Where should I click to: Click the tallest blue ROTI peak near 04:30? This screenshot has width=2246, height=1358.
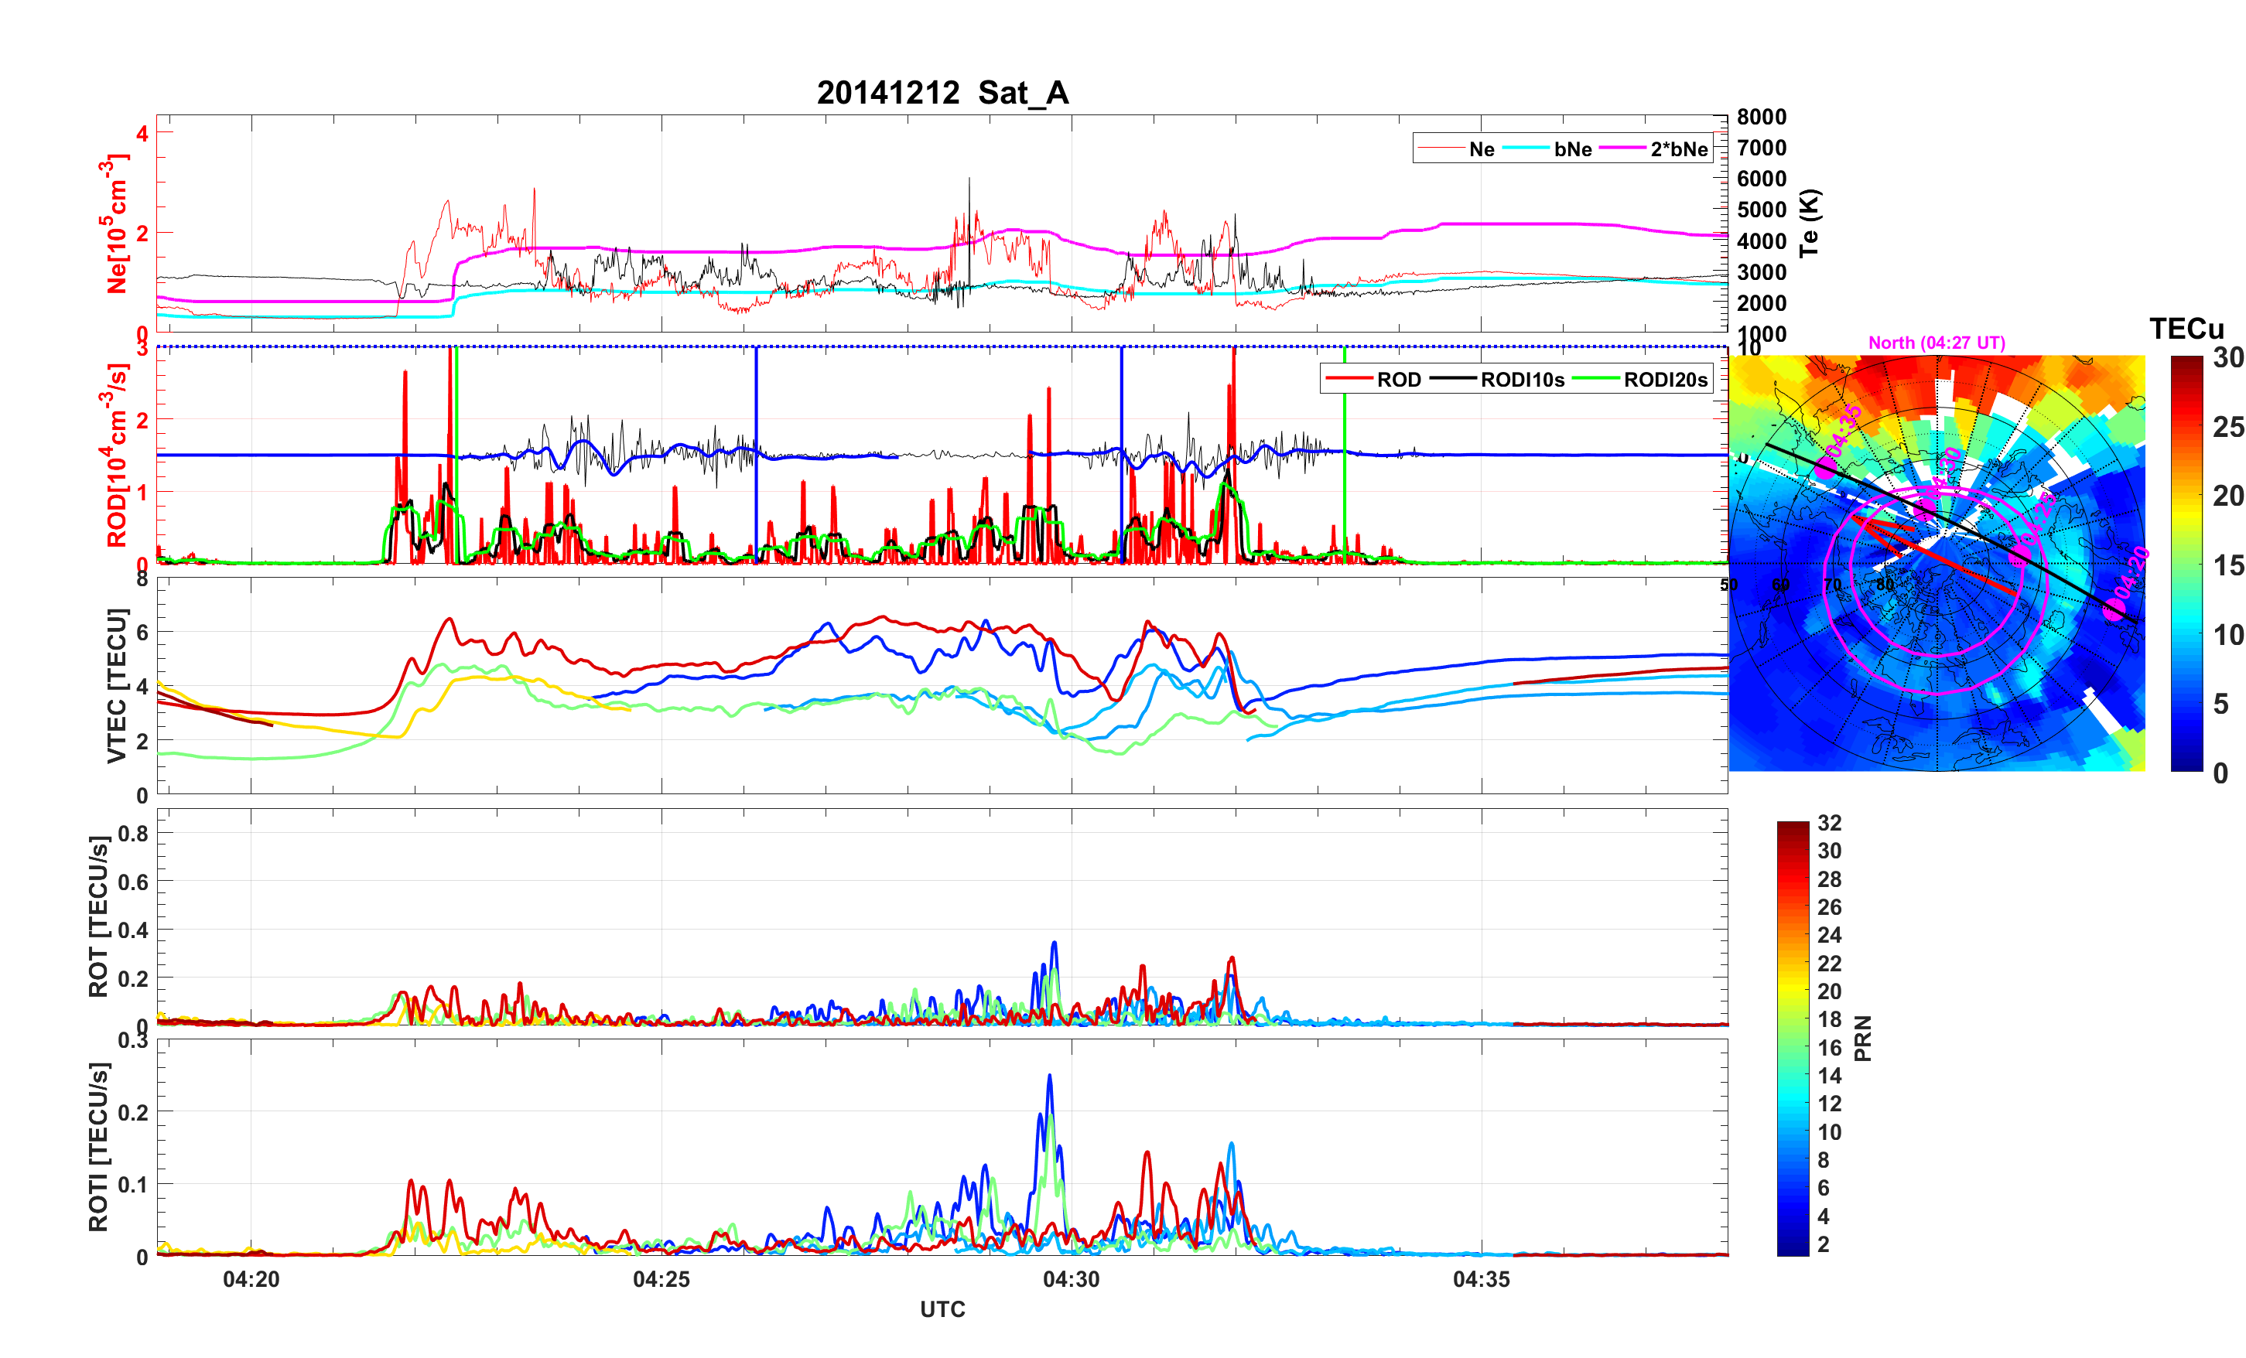coord(1049,1077)
